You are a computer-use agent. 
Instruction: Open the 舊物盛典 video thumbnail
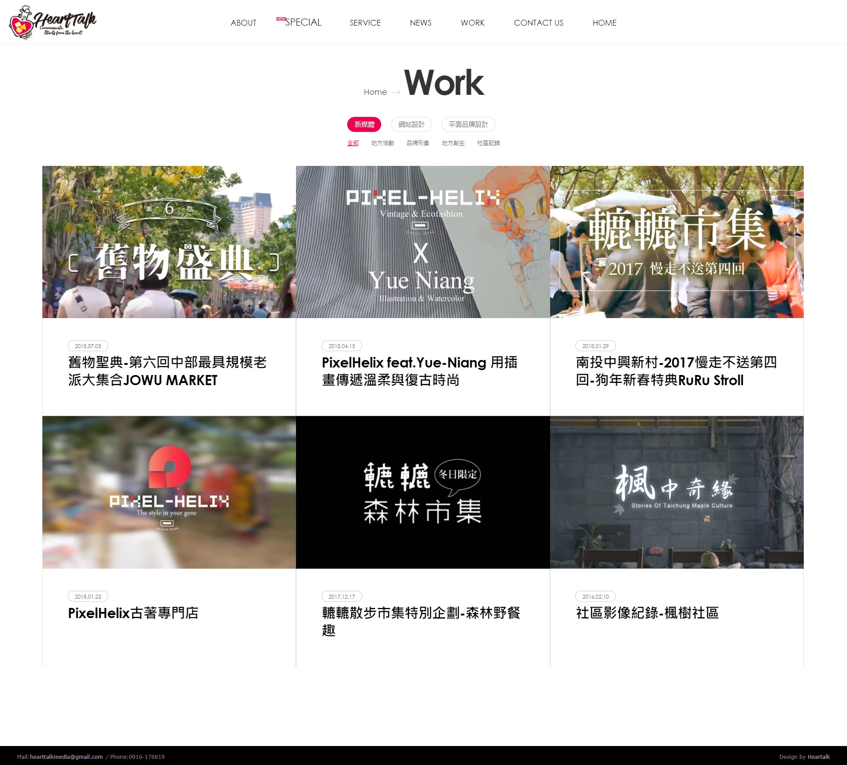tap(169, 242)
